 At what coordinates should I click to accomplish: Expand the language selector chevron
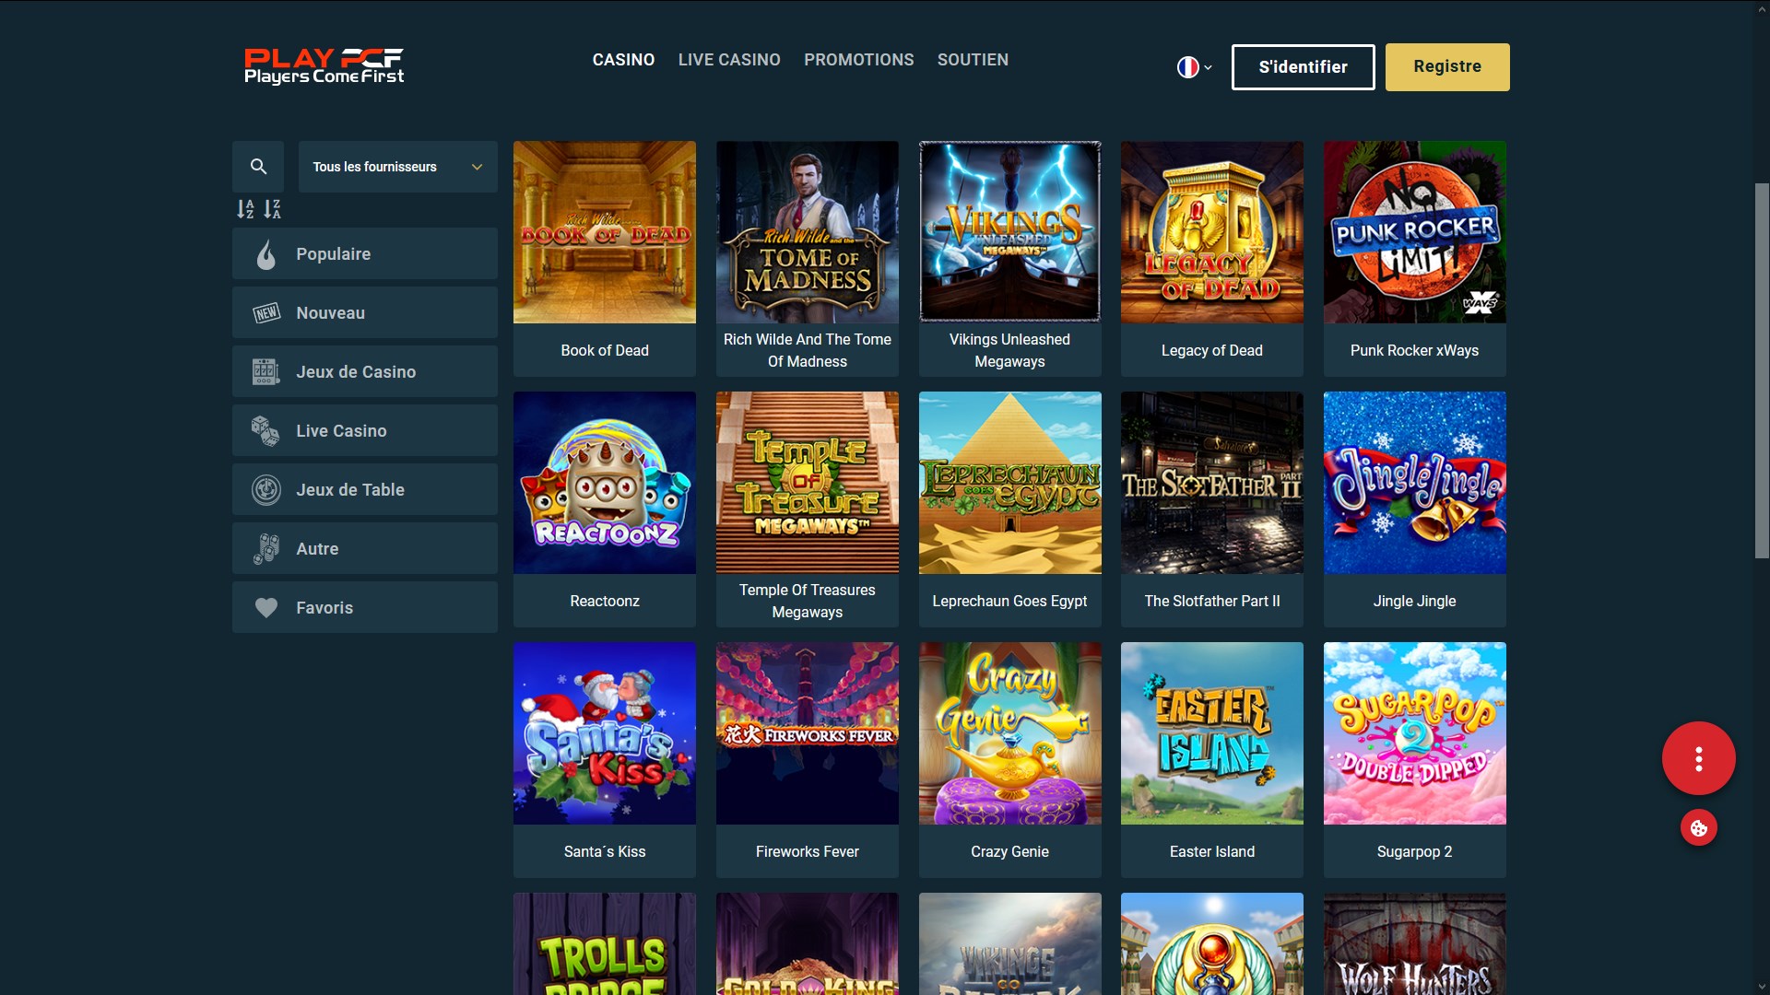[x=1208, y=67]
